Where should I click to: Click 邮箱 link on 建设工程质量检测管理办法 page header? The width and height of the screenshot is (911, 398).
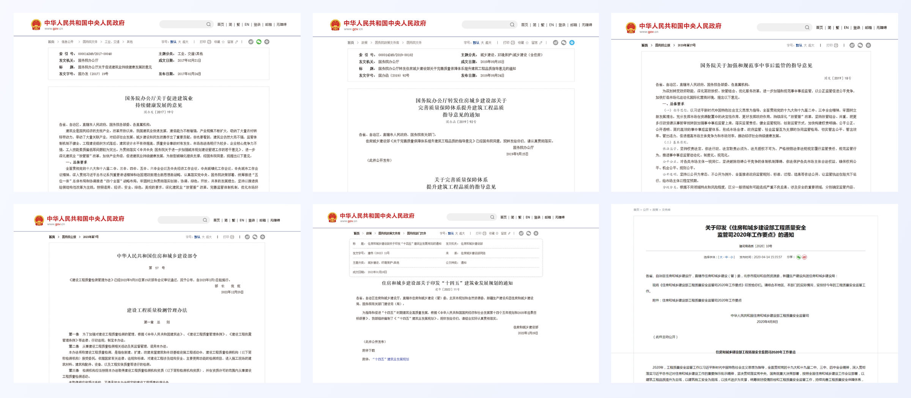(x=262, y=220)
